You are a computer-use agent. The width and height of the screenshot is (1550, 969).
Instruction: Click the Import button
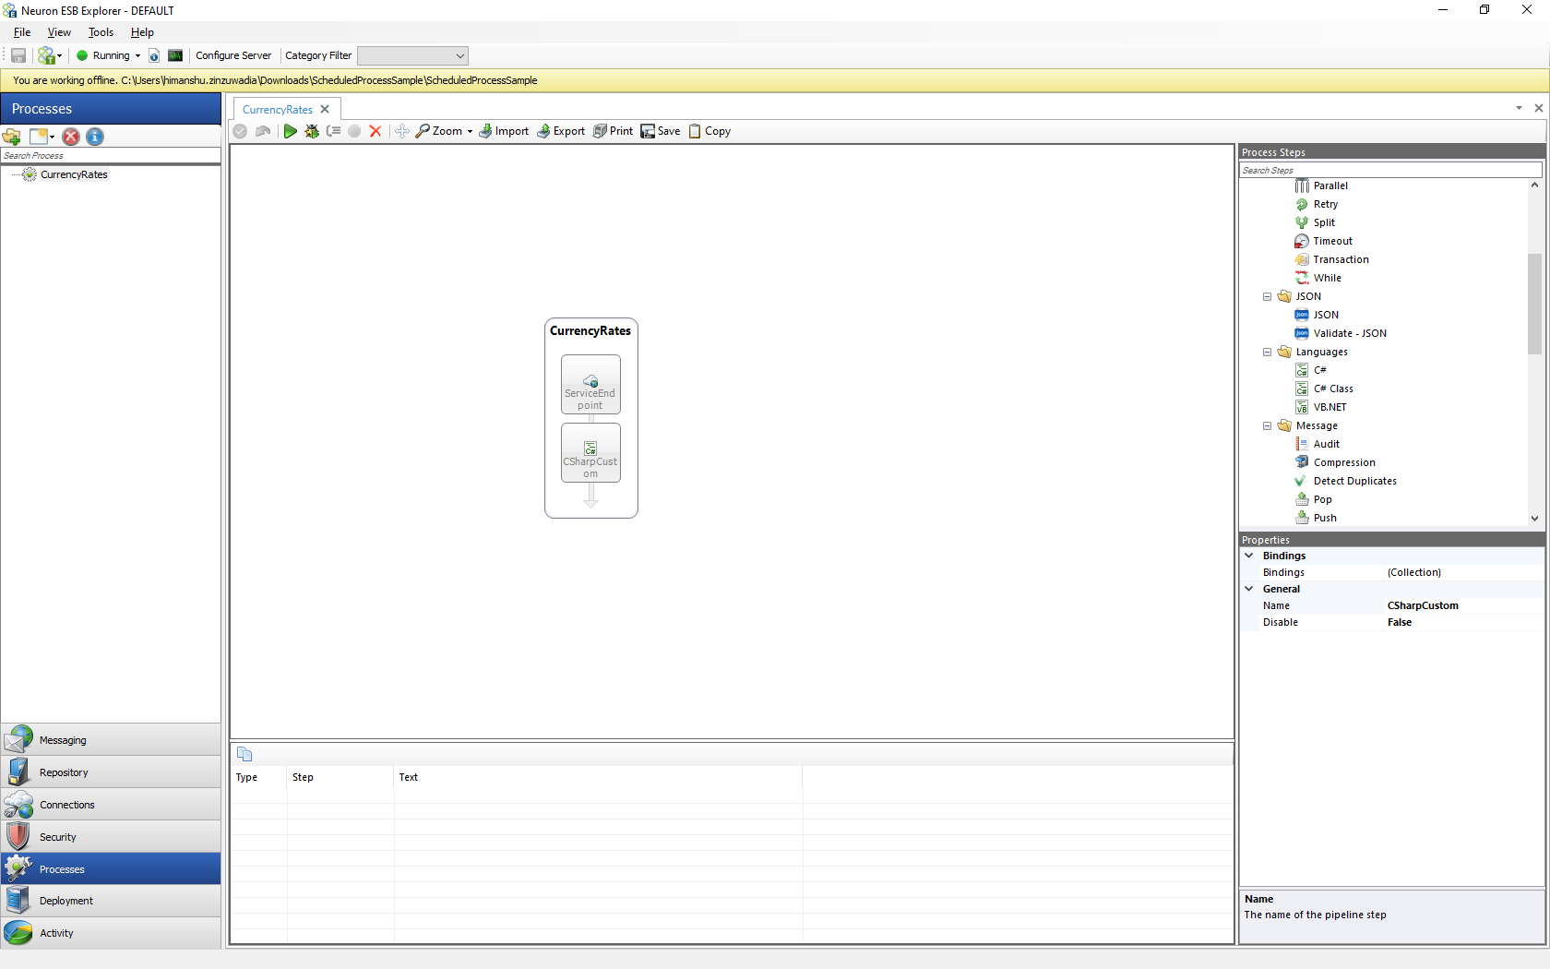tap(504, 131)
